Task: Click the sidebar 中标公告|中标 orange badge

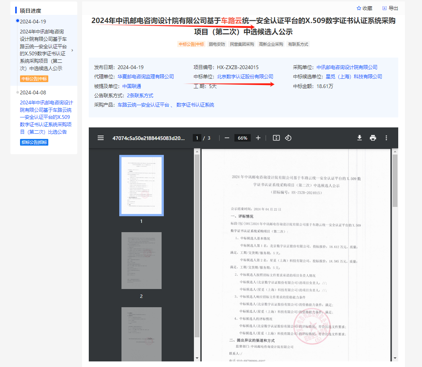Action: (34, 79)
